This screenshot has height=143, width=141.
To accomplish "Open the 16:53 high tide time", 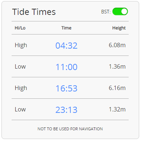I will [66, 88].
